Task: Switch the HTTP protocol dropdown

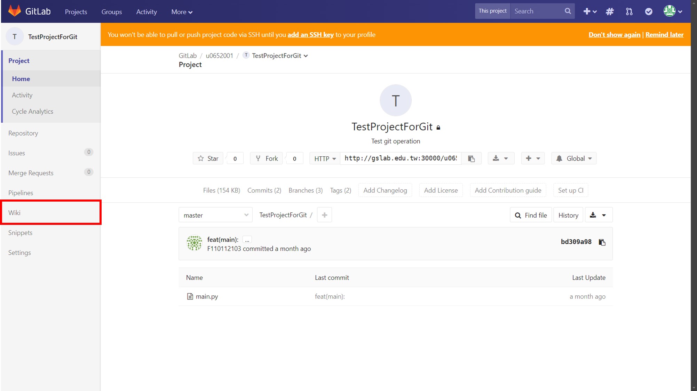Action: [x=325, y=158]
